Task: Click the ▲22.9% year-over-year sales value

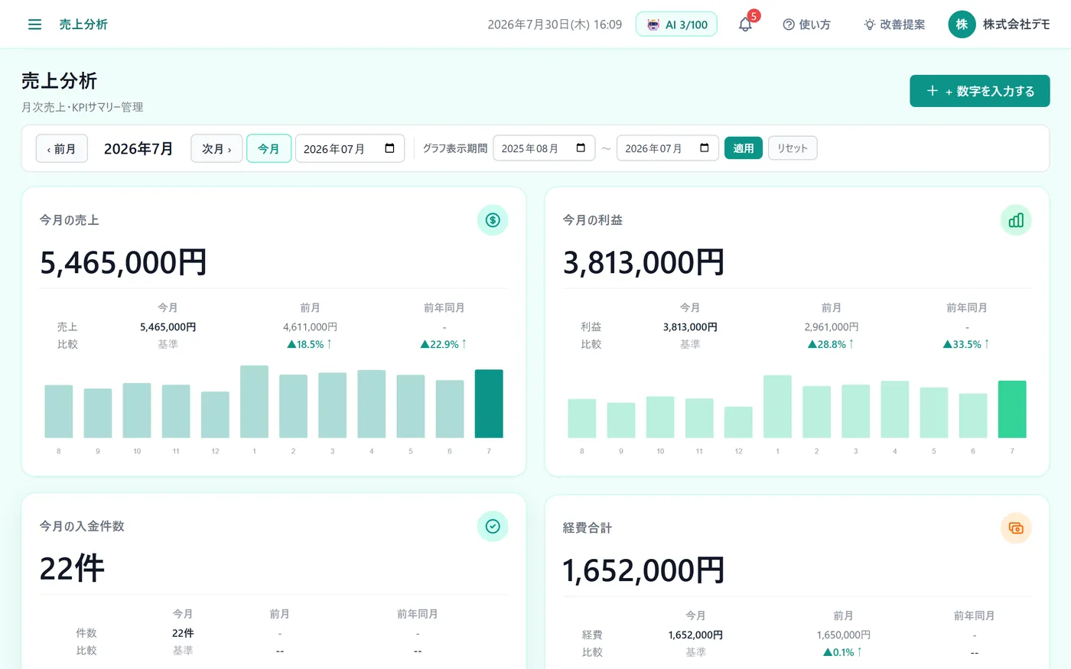Action: [x=444, y=344]
